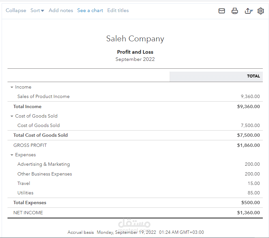
Task: Open the See a chart link
Action: click(90, 10)
